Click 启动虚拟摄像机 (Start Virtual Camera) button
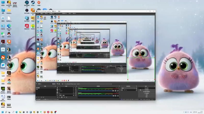 pyautogui.click(x=147, y=92)
